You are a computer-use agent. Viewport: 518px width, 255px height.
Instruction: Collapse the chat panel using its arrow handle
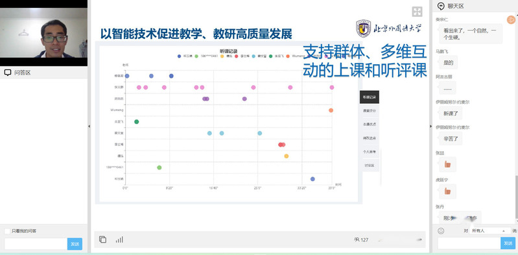pos(430,127)
